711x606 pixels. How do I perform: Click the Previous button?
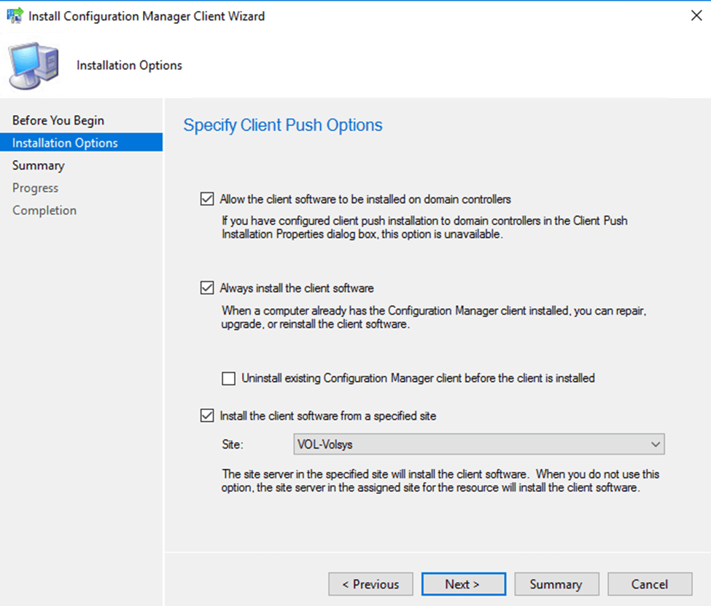(370, 584)
